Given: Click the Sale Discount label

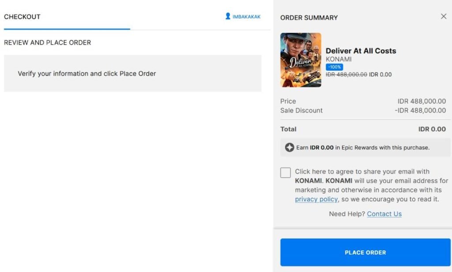Looking at the screenshot, I should point(301,110).
